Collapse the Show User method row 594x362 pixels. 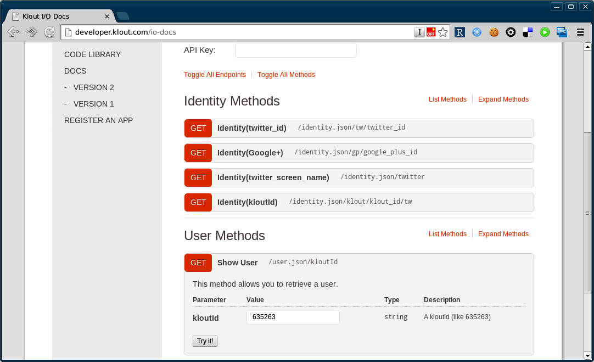click(x=237, y=263)
